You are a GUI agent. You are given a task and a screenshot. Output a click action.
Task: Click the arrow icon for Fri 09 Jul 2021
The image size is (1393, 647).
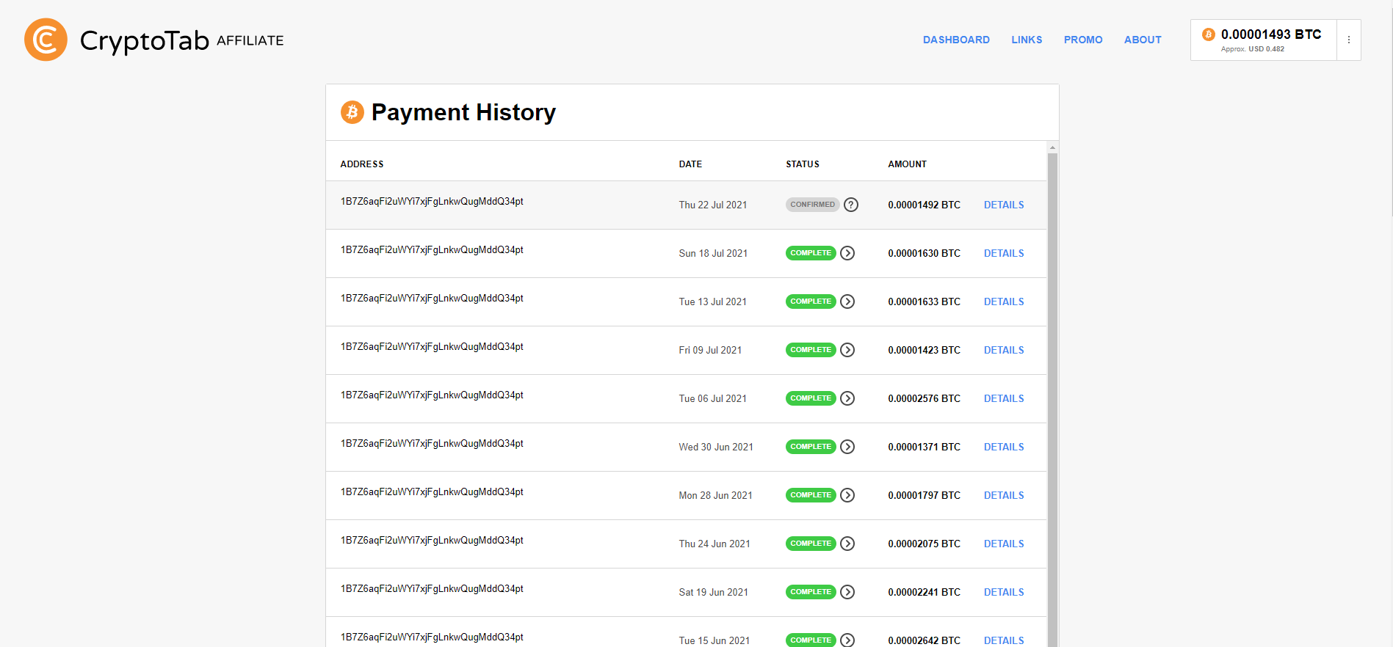coord(847,350)
